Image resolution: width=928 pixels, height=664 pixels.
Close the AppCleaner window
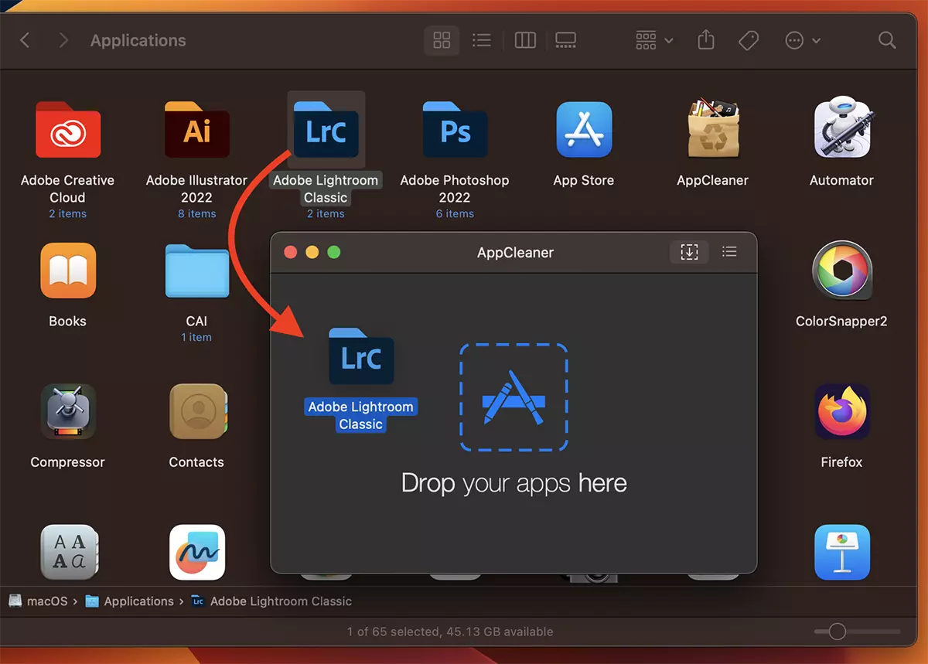coord(291,252)
